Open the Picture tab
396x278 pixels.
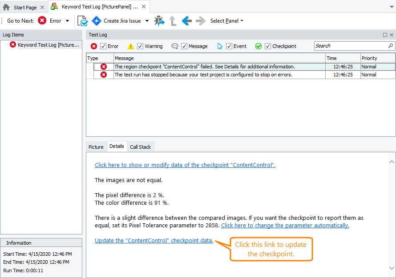coord(96,147)
